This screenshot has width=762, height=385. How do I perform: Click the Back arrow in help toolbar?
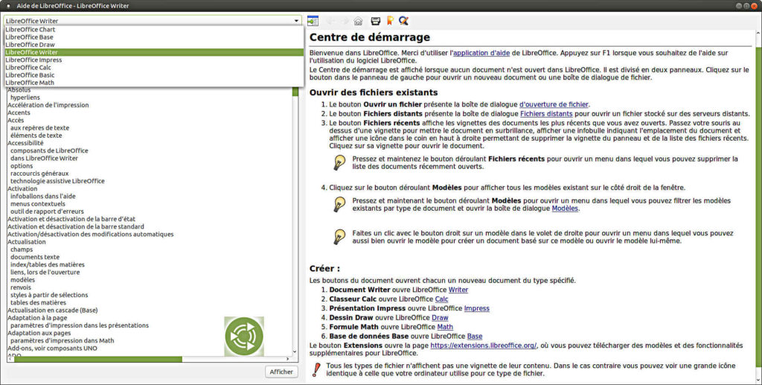331,21
